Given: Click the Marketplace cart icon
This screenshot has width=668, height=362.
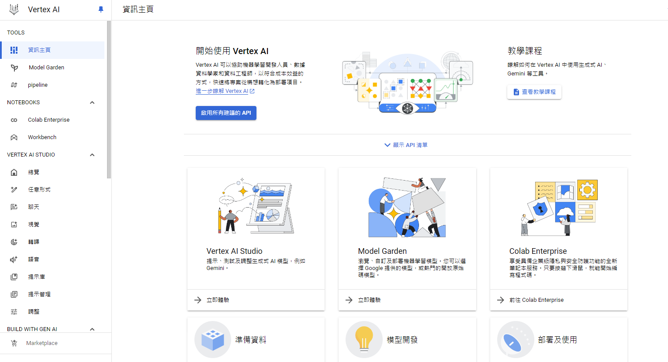Looking at the screenshot, I should tap(14, 343).
